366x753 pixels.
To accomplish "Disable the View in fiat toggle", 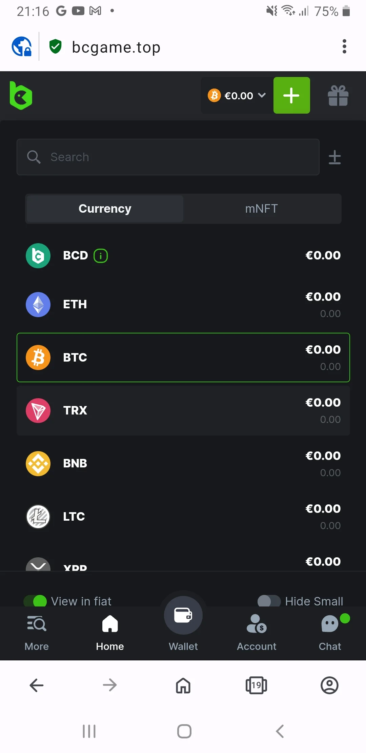I will tap(35, 601).
